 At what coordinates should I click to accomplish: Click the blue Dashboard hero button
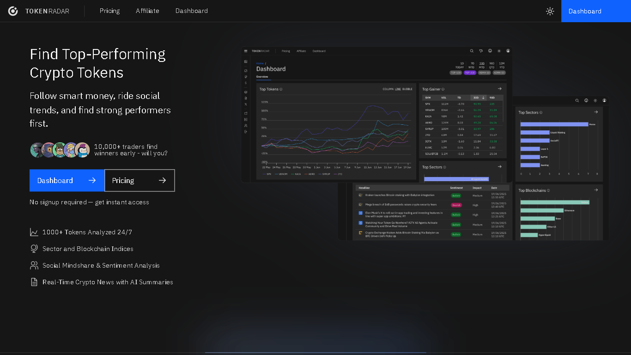pyautogui.click(x=67, y=180)
